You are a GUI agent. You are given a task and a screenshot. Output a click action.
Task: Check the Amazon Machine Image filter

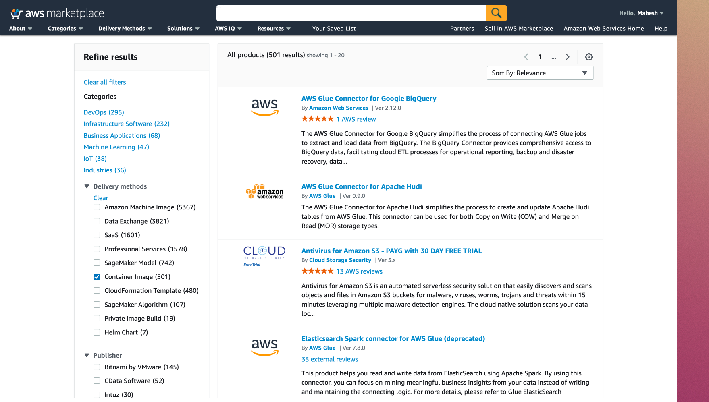coord(97,207)
